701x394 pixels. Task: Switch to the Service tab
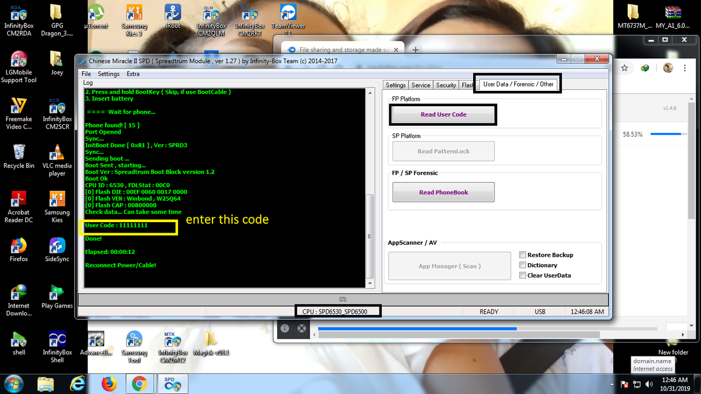(x=421, y=85)
